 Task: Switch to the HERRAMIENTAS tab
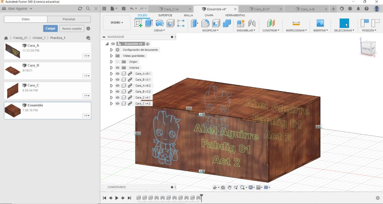coord(235,15)
